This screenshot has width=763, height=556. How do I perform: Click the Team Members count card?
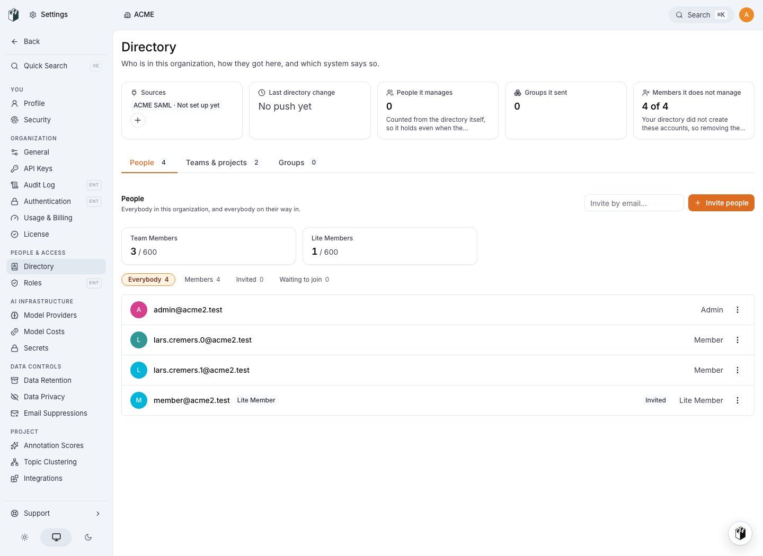point(209,246)
